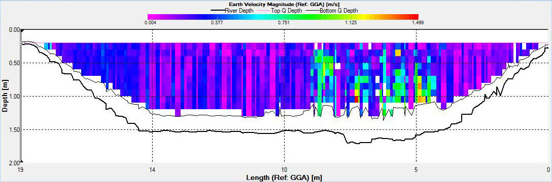
Task: Click the 0.00 depth axis tick label
Action: click(14, 30)
